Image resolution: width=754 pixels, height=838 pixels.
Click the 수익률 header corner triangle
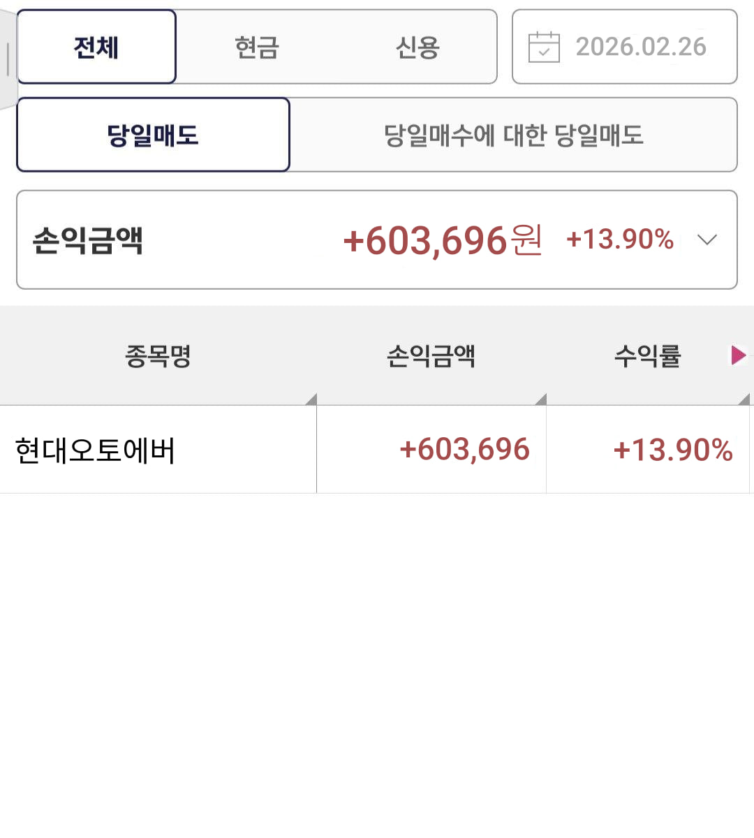(744, 399)
